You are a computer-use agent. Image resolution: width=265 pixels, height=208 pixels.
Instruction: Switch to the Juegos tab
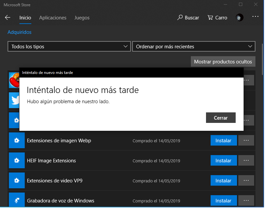(x=82, y=18)
